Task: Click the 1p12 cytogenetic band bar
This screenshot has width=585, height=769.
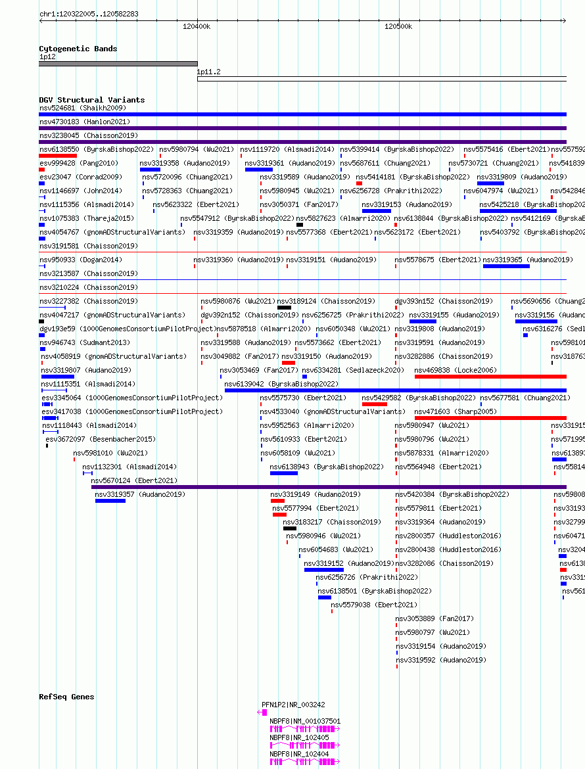Action: 118,64
